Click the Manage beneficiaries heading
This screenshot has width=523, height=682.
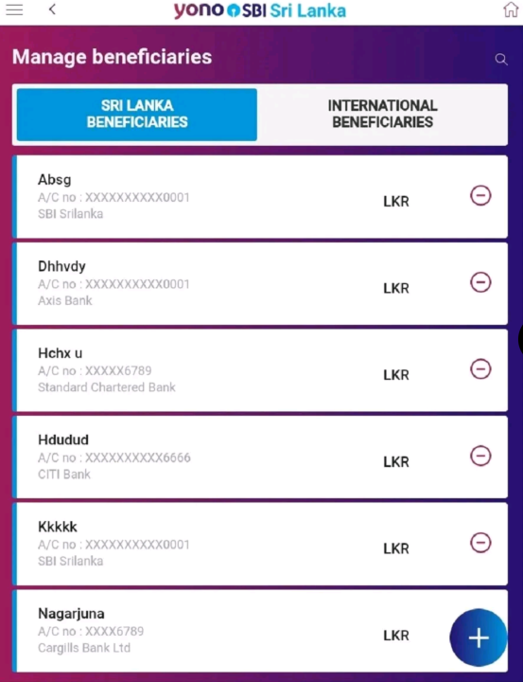tap(112, 57)
